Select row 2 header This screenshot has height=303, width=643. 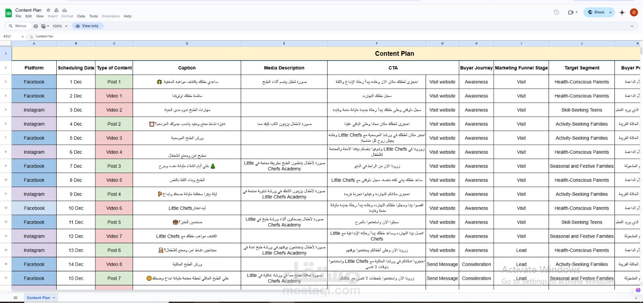point(6,68)
